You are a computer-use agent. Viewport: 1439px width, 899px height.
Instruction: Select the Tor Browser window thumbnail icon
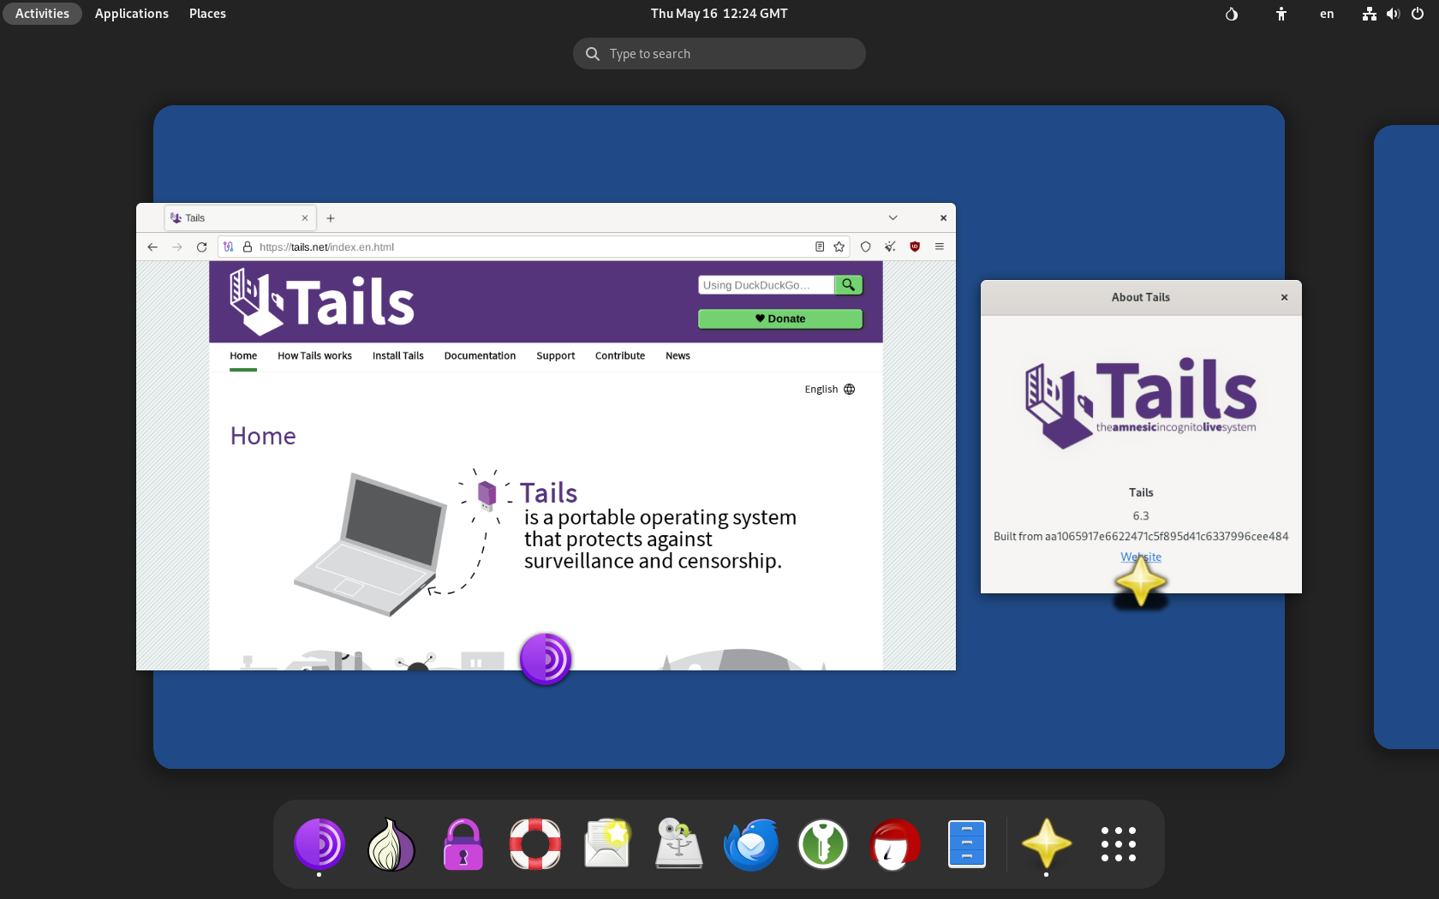(546, 659)
